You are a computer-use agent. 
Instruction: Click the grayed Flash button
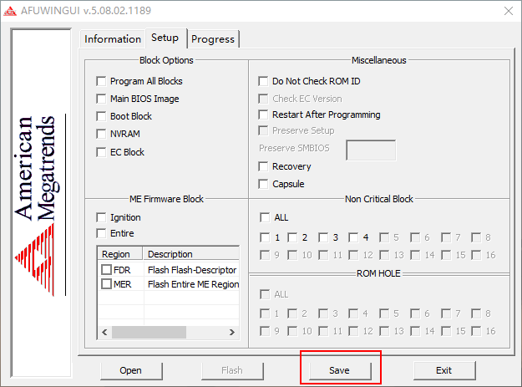[x=232, y=370]
